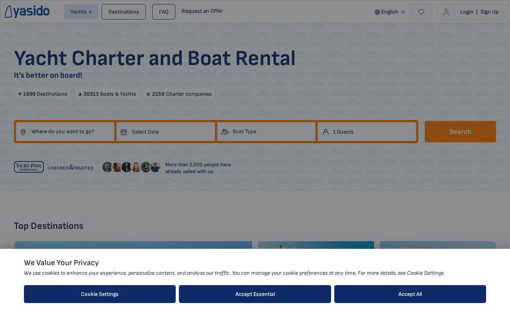Image resolution: width=510 pixels, height=319 pixels.
Task: Click Accept Essential cookies button
Action: 255,294
